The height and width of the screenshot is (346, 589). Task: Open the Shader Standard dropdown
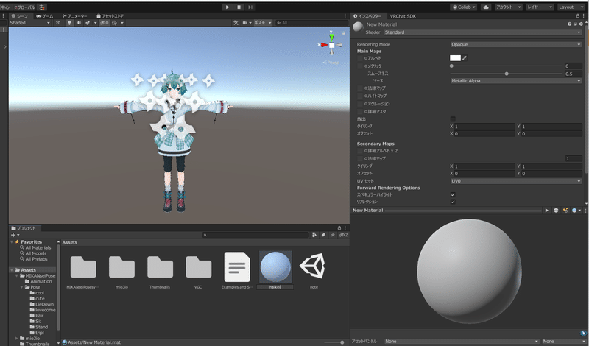483,32
